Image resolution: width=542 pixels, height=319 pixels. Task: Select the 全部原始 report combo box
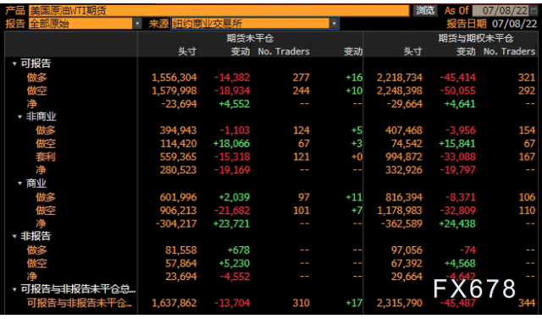tap(81, 24)
